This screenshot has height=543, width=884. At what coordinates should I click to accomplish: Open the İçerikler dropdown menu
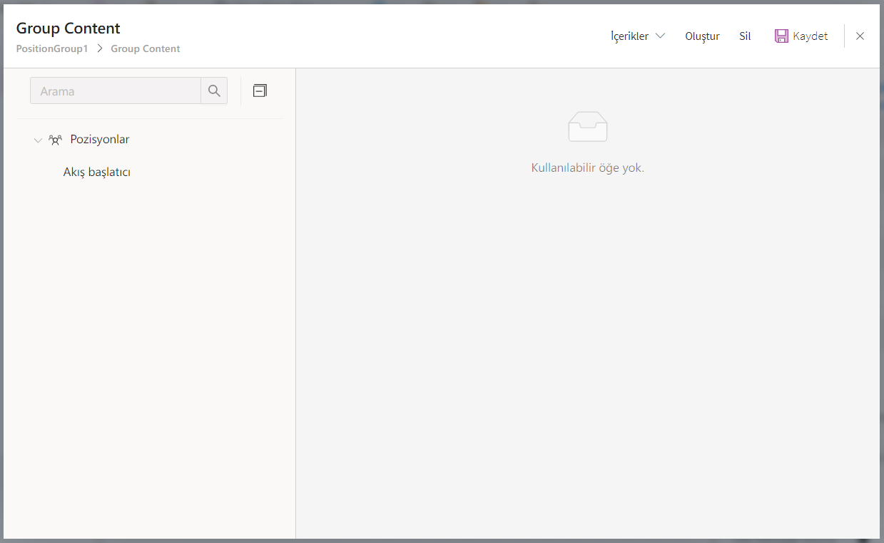pyautogui.click(x=638, y=36)
